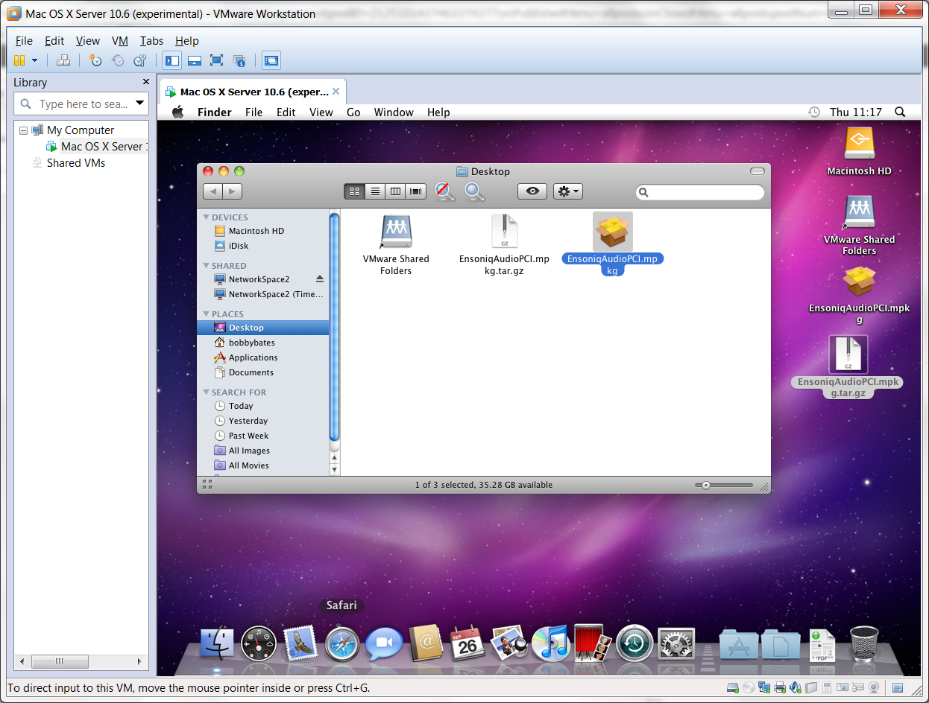Open the VMware Tabs menu
The image size is (929, 703).
pos(151,41)
